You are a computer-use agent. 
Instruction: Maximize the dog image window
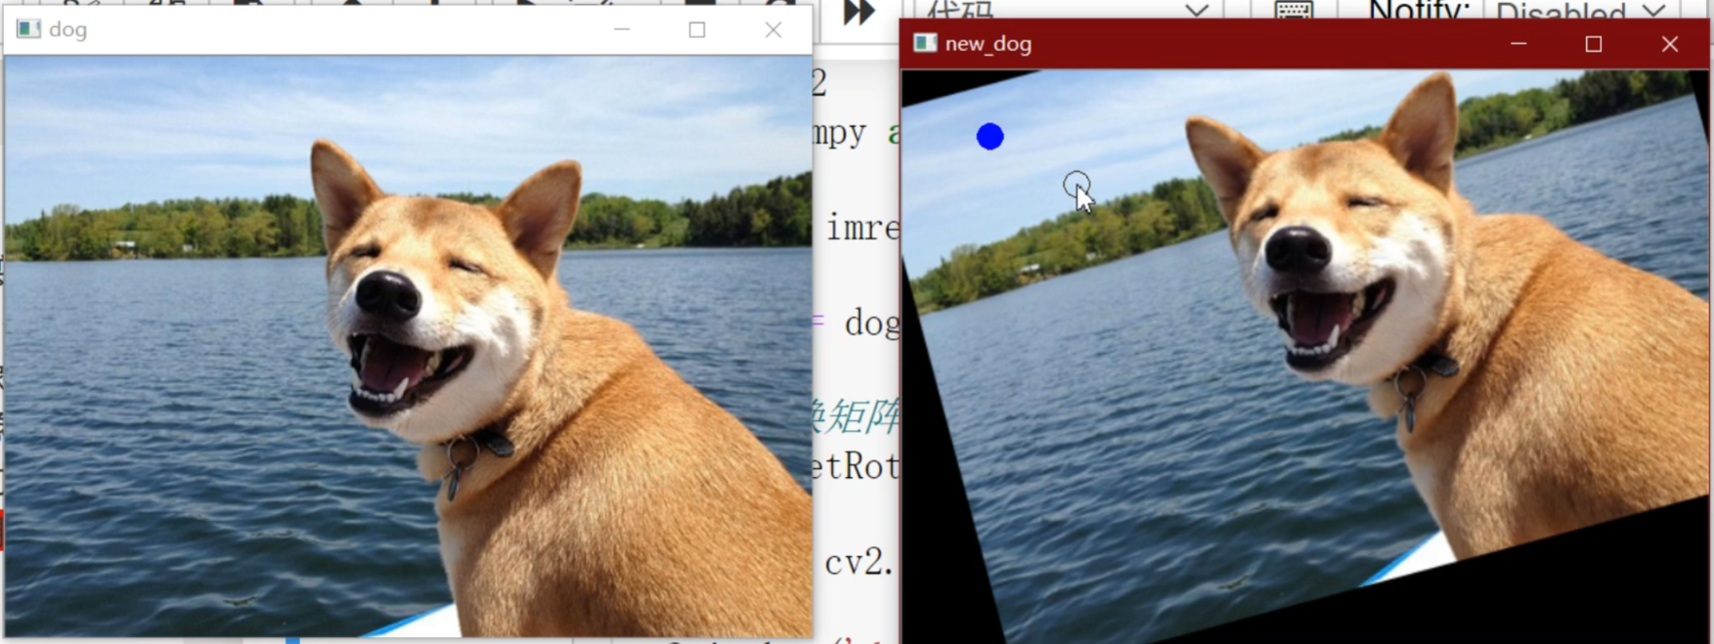[697, 29]
